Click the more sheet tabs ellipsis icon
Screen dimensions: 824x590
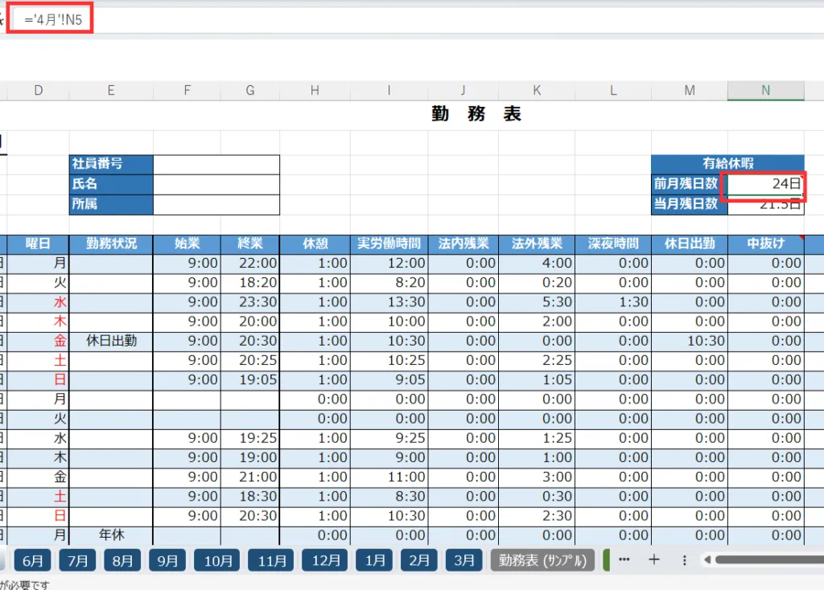624,560
